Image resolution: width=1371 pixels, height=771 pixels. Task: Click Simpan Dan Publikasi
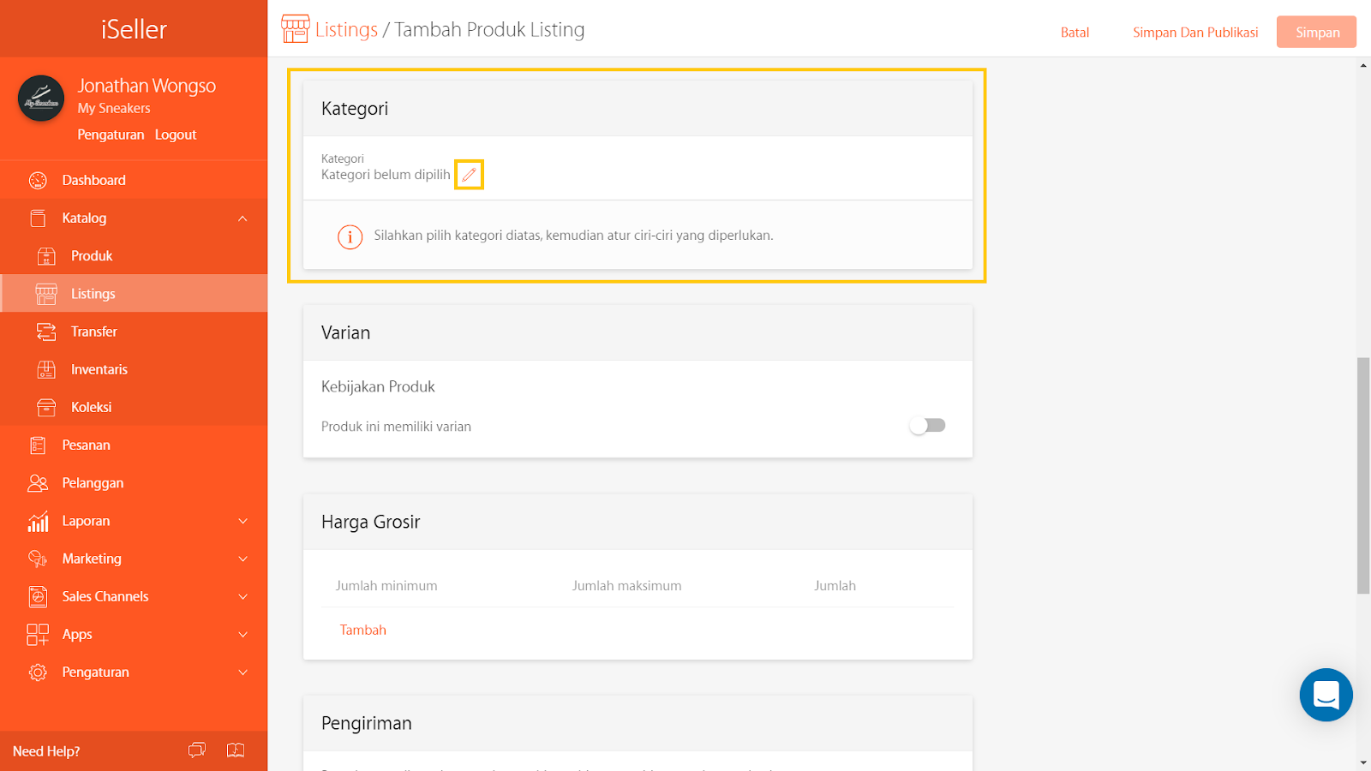[x=1195, y=32]
